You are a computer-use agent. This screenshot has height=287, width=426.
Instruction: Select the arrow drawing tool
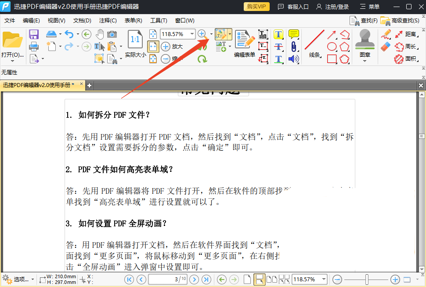332,35
